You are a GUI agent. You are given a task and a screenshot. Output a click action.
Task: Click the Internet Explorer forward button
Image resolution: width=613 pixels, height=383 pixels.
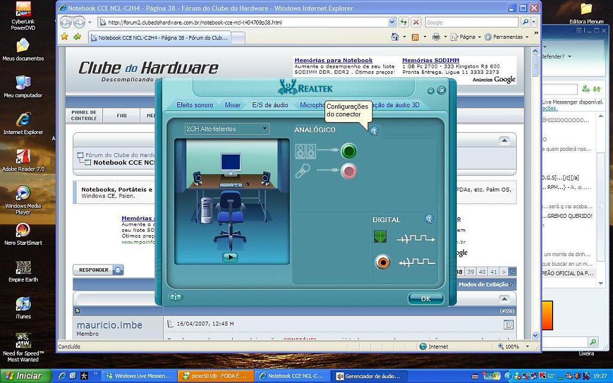click(x=79, y=22)
